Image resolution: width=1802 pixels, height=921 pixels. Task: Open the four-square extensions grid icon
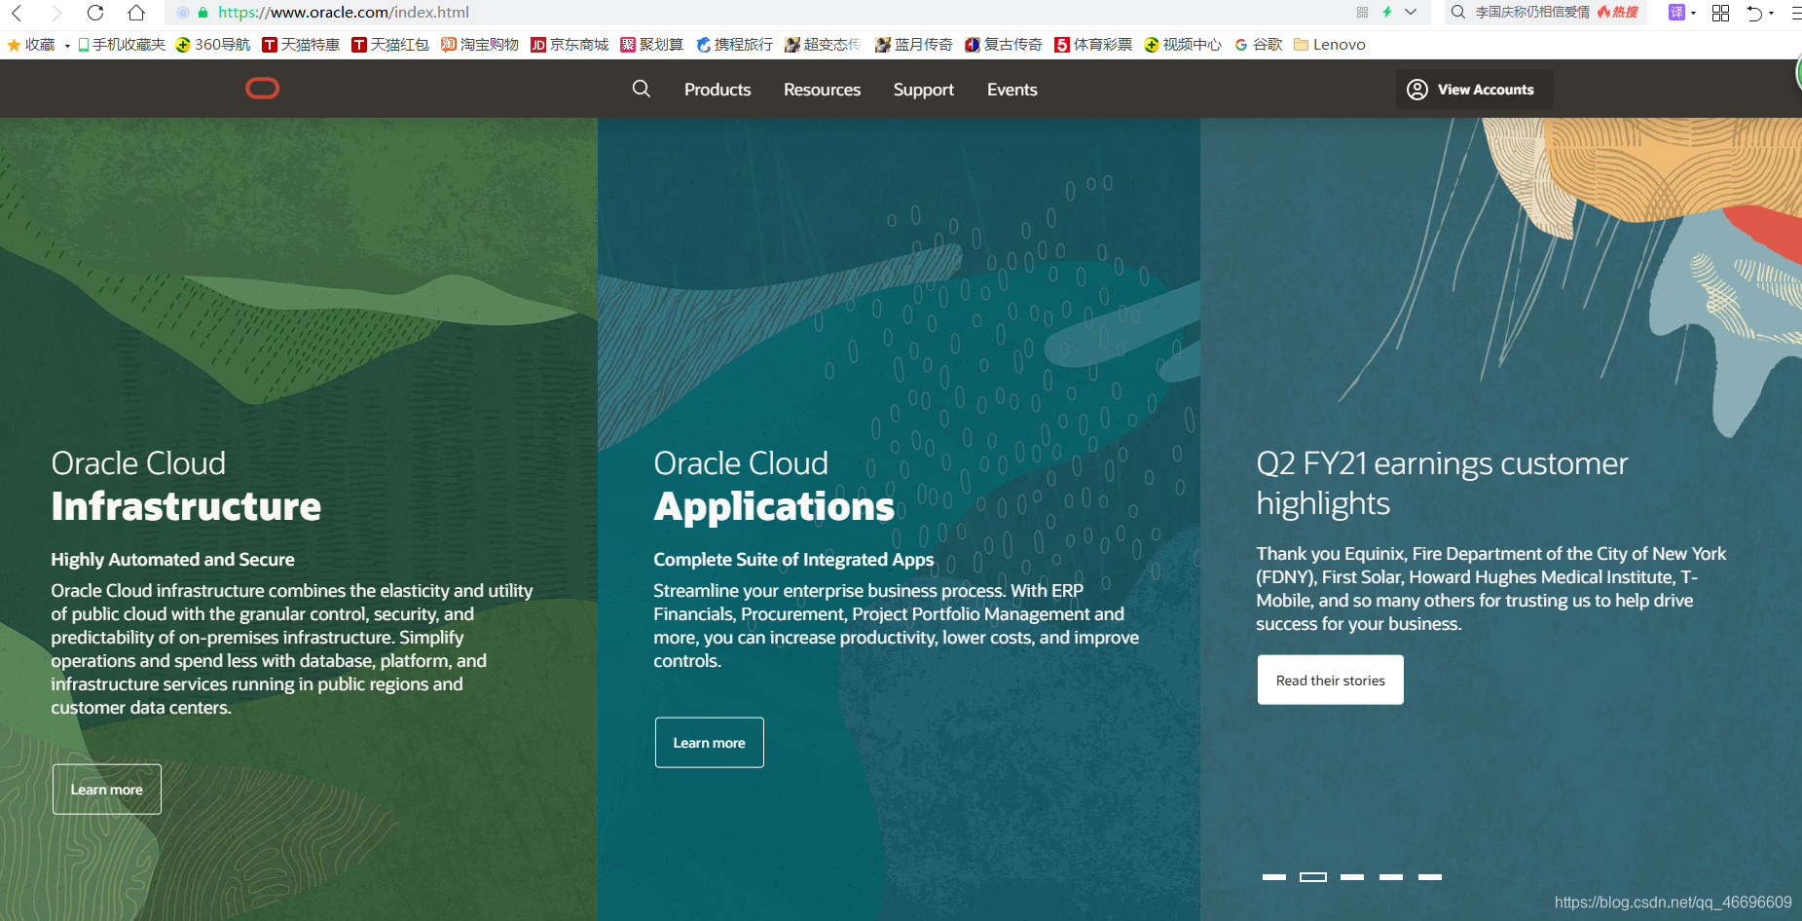click(1720, 13)
